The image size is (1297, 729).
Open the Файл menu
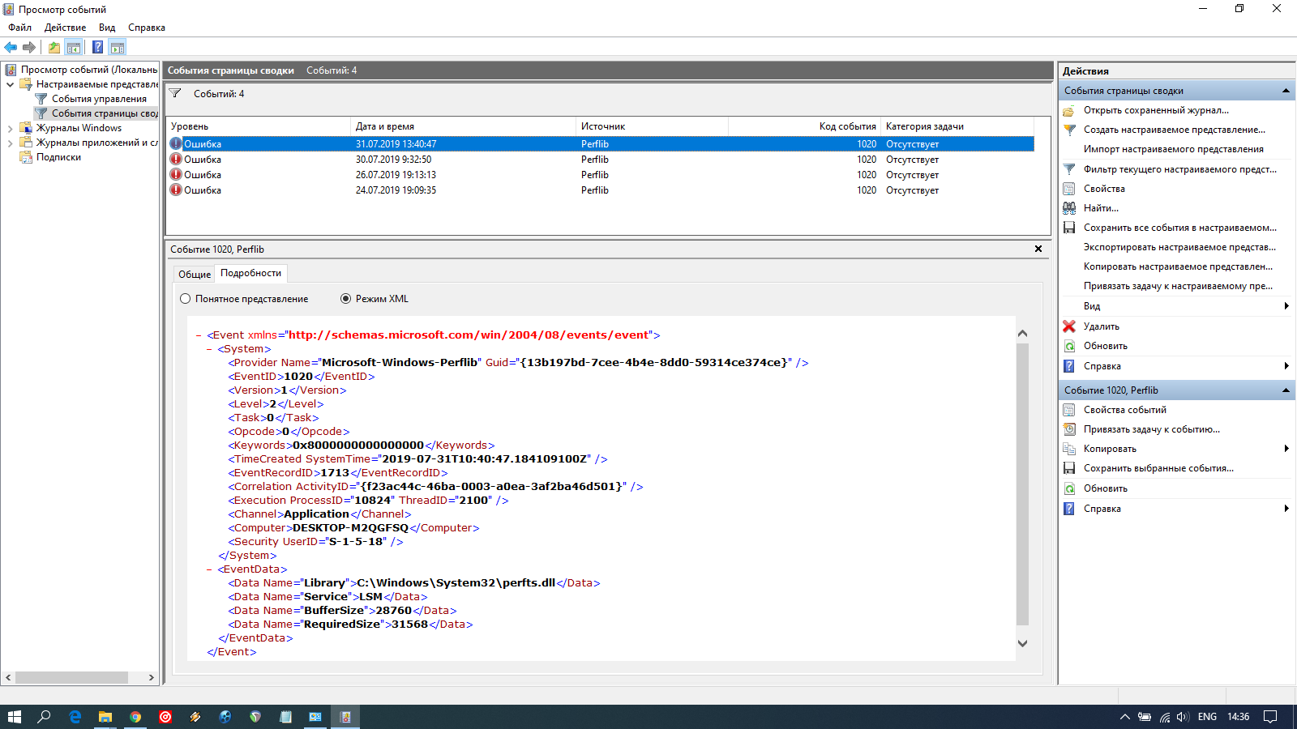[20, 28]
